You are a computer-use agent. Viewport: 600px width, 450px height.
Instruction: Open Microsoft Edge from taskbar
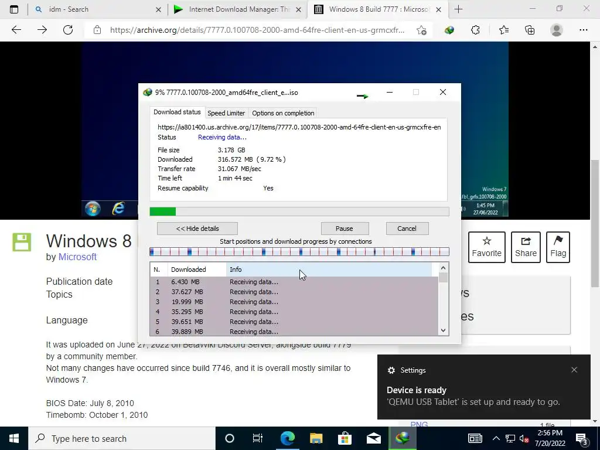(x=287, y=438)
